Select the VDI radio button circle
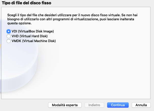 pyautogui.click(x=9, y=31)
